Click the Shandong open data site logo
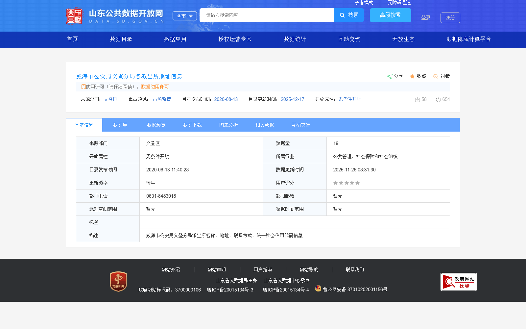The height and width of the screenshot is (329, 526). click(x=115, y=16)
